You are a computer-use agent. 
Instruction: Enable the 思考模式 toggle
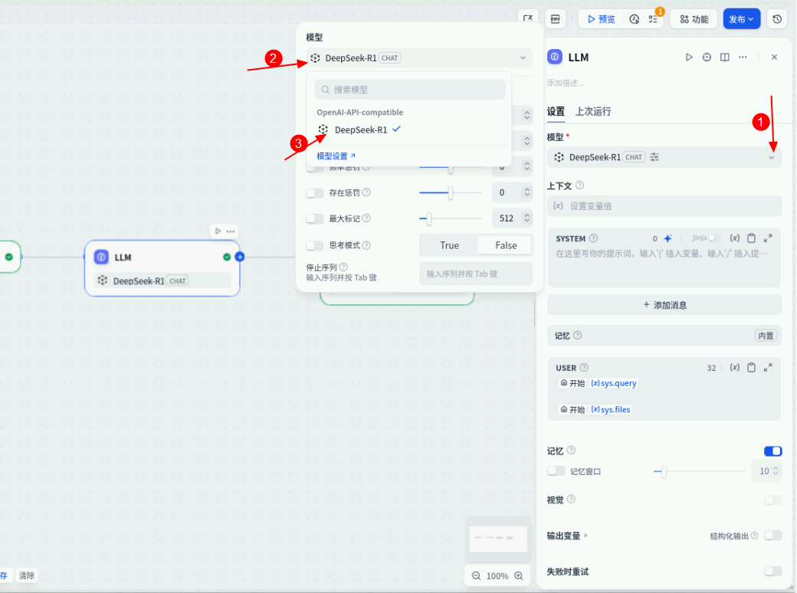[x=315, y=245]
